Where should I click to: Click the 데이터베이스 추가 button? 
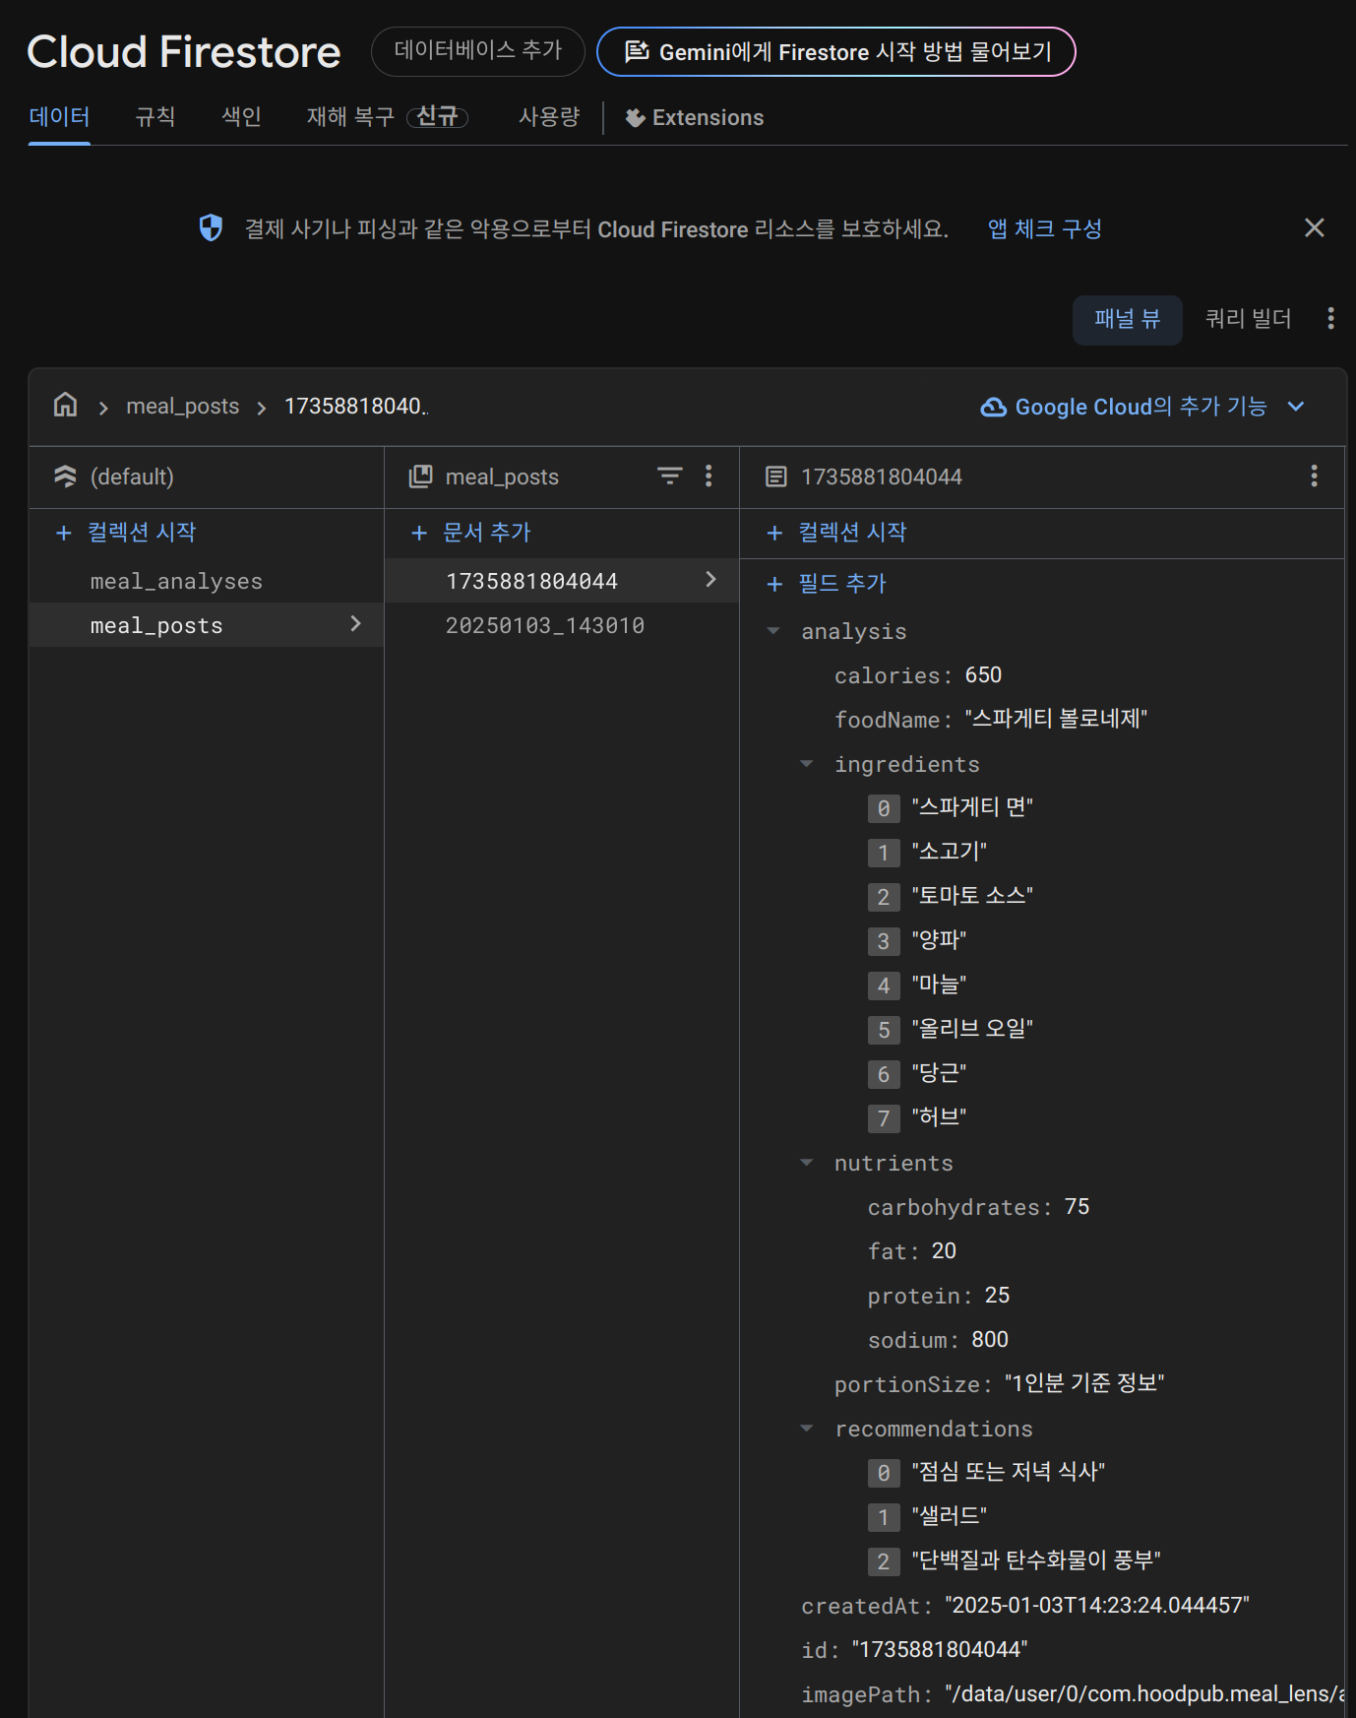pos(478,51)
